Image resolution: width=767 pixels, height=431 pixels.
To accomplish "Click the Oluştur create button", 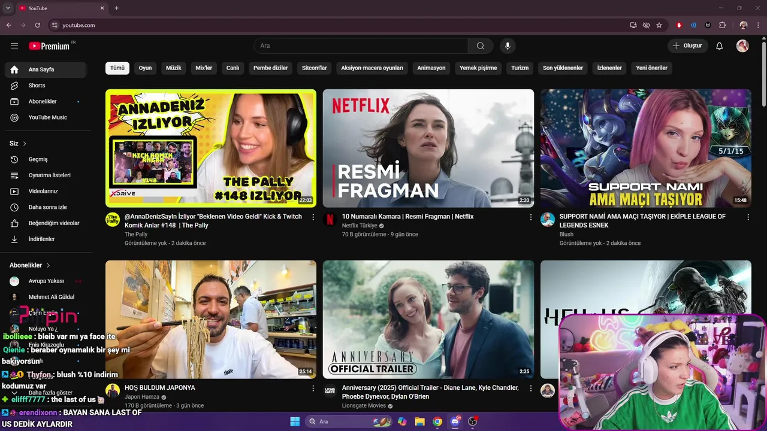I will [687, 46].
